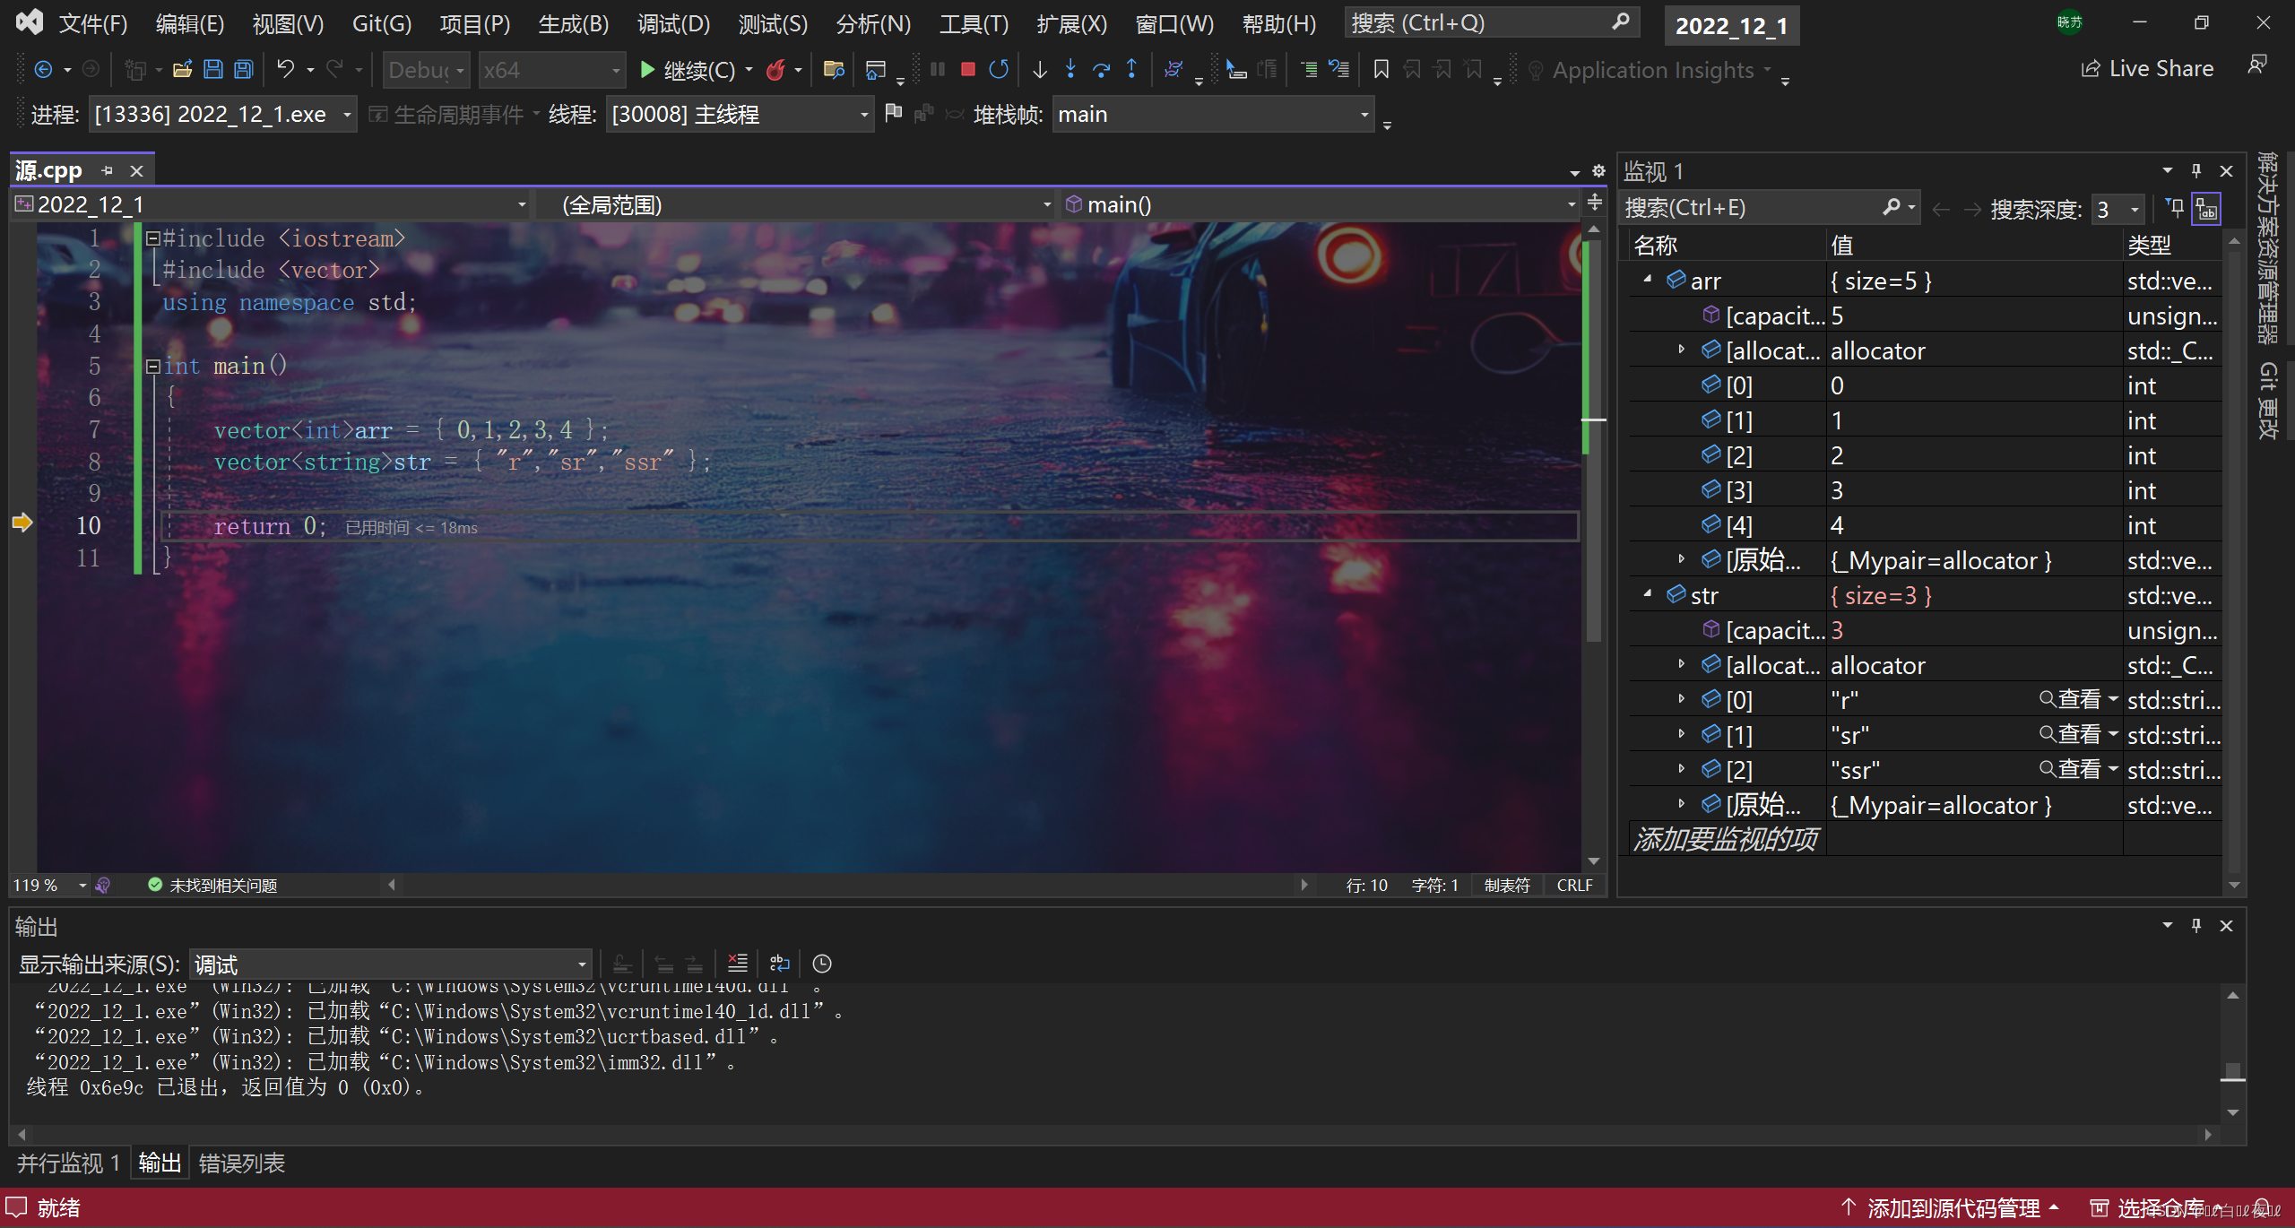Collapse the str variable in the watch list
Screen dimensions: 2295x1228
(1648, 595)
